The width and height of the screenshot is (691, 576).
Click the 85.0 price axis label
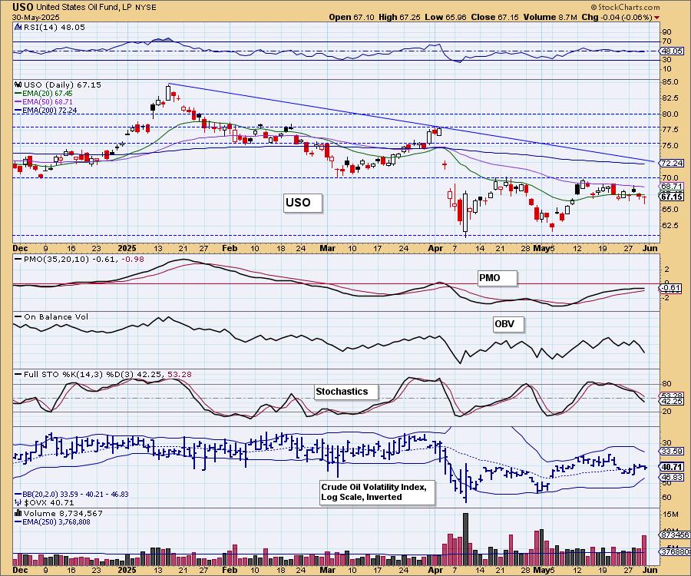click(x=670, y=82)
